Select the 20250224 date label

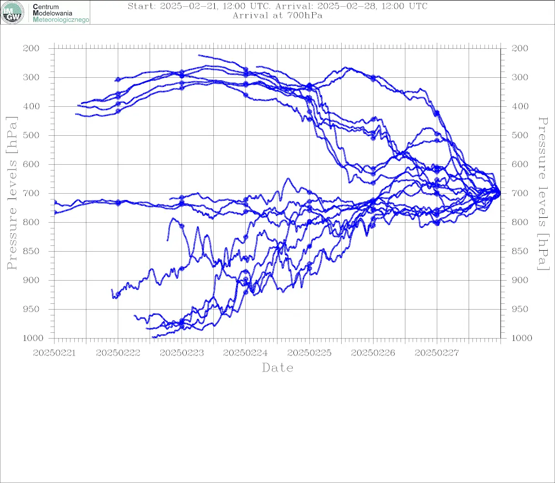[x=245, y=353]
